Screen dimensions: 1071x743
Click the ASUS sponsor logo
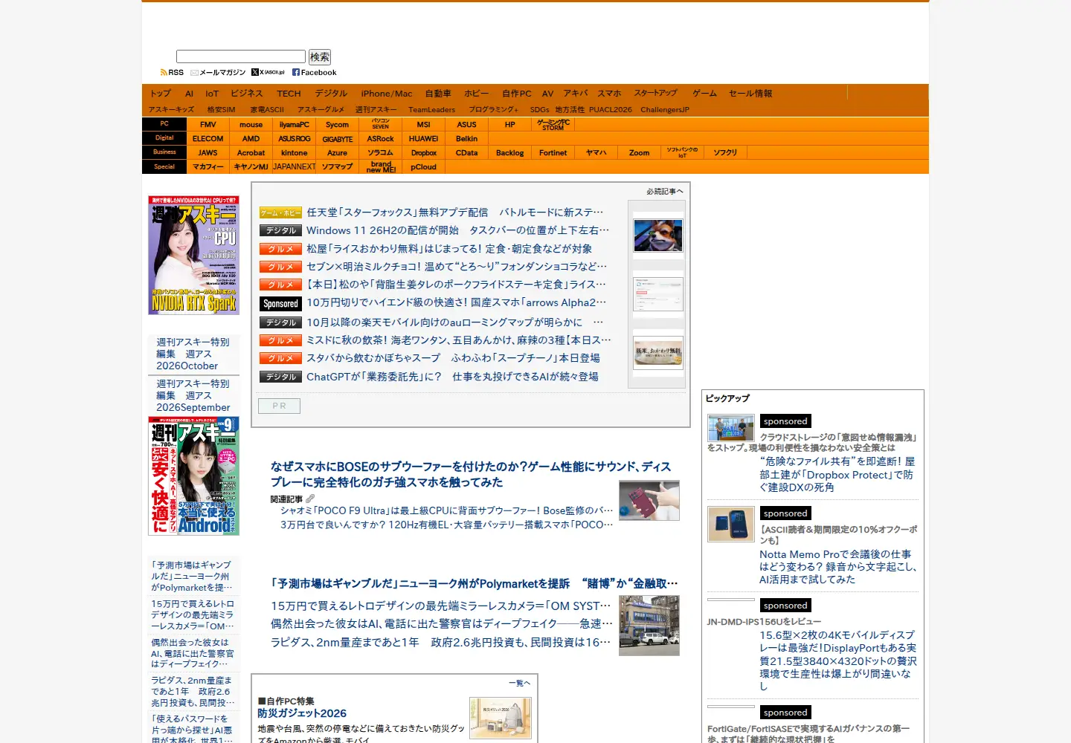click(x=467, y=125)
